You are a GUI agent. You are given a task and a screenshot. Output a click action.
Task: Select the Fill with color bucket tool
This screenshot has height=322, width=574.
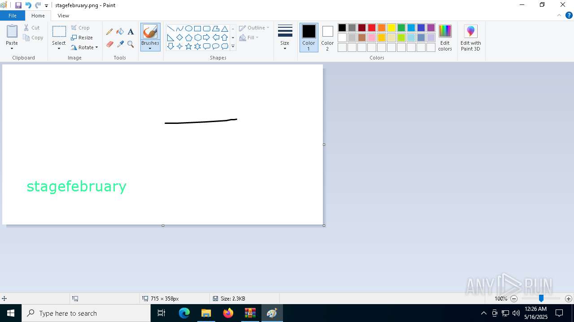pos(120,32)
